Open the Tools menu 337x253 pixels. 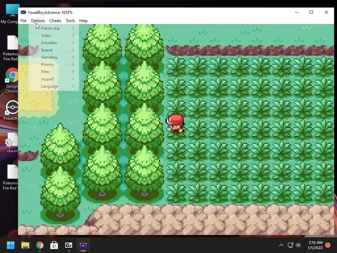[x=70, y=21]
